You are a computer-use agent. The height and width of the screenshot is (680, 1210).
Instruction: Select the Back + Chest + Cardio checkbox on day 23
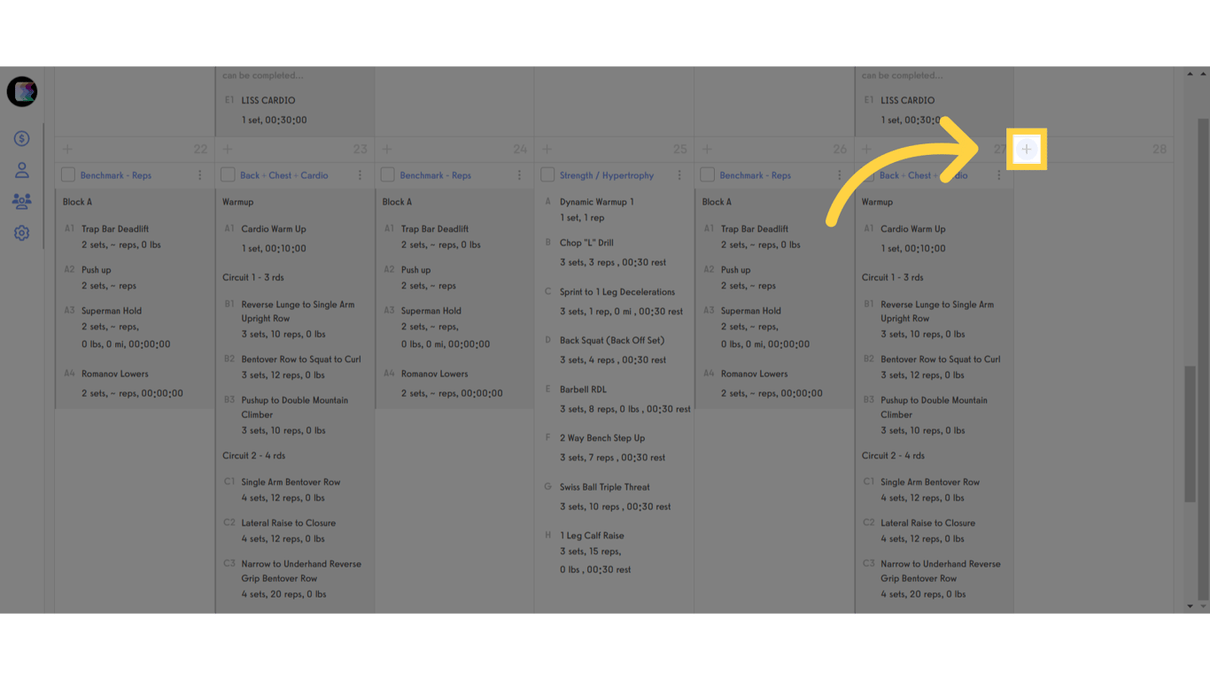[228, 175]
